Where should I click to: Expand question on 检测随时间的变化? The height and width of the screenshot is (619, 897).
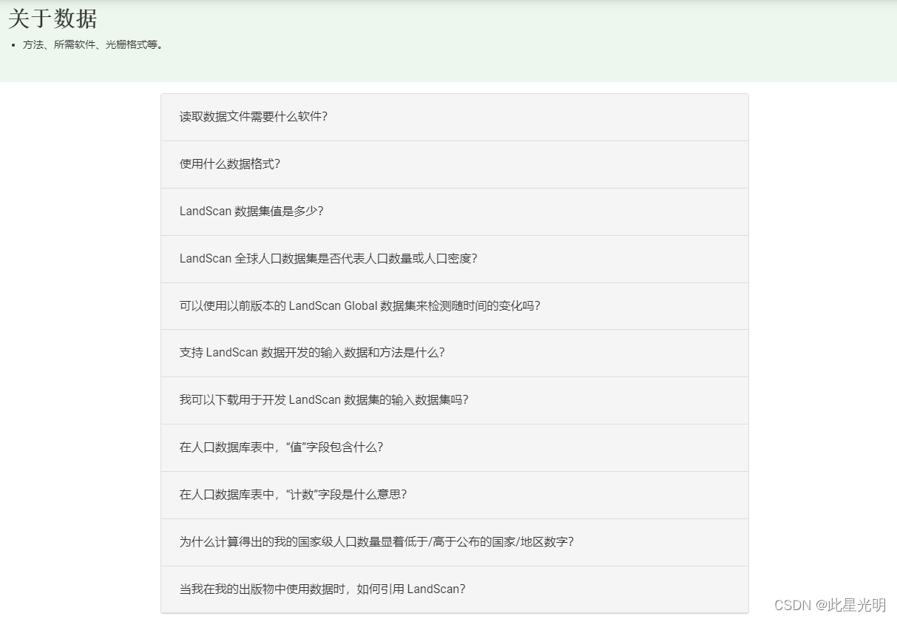(454, 306)
